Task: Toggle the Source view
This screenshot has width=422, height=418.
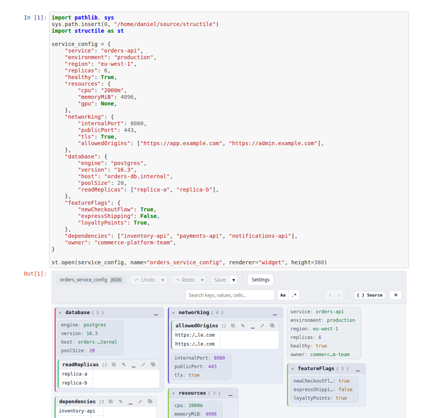Action: (369, 295)
